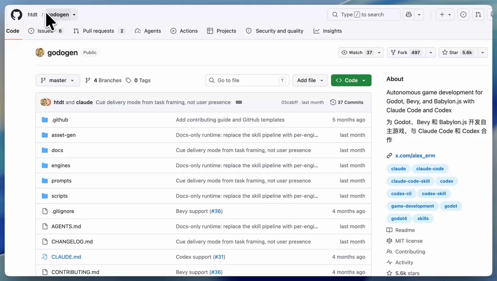Click the claude co-author name in commit header
The height and width of the screenshot is (281, 497).
tap(84, 102)
